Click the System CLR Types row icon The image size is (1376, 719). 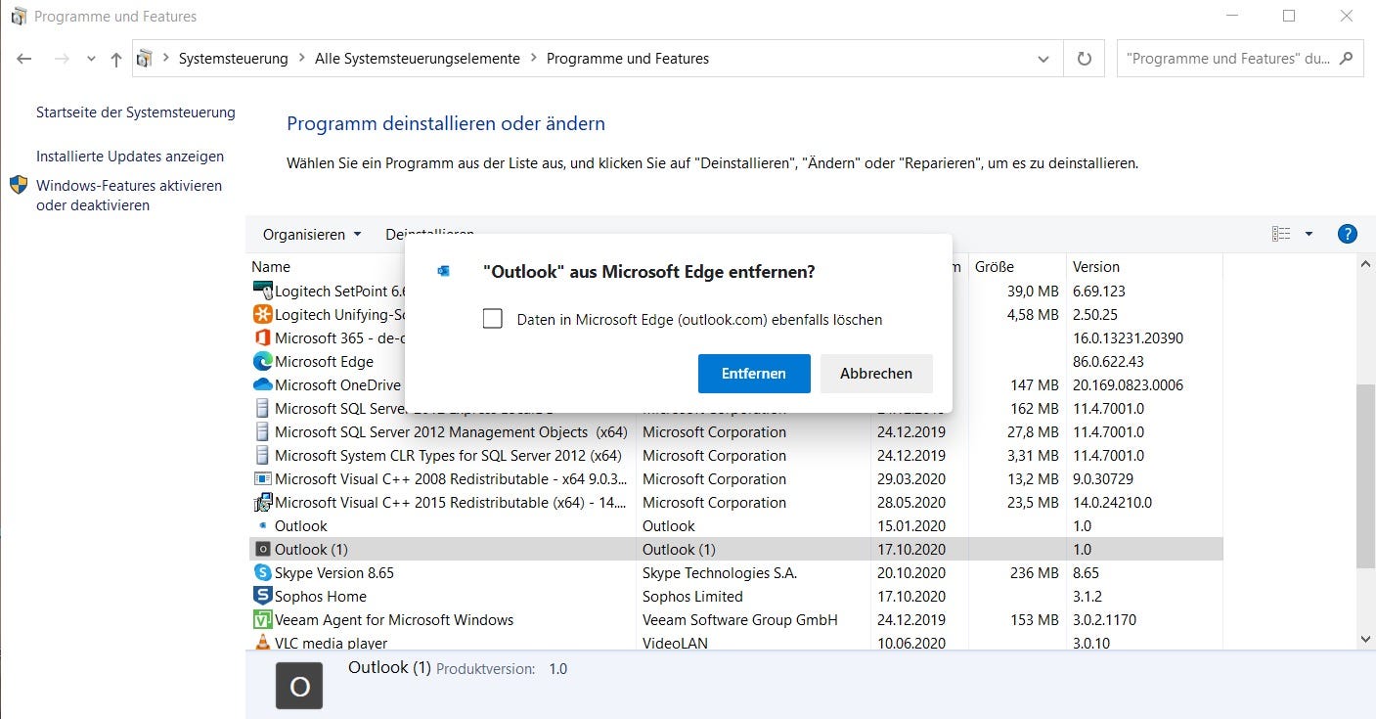262,455
